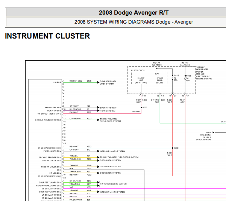Screen dimensions: 226x201
Task: Click the '2008 Dodge Avenger R/T' title
Action: 133,13
